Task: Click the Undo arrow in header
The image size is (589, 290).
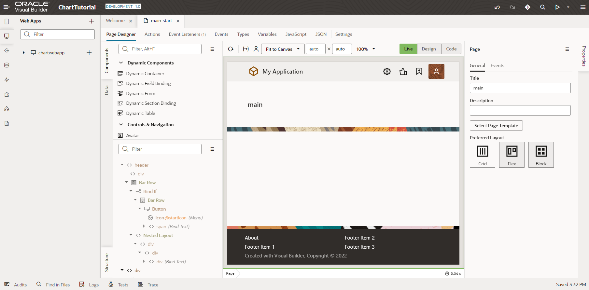Action: click(497, 7)
